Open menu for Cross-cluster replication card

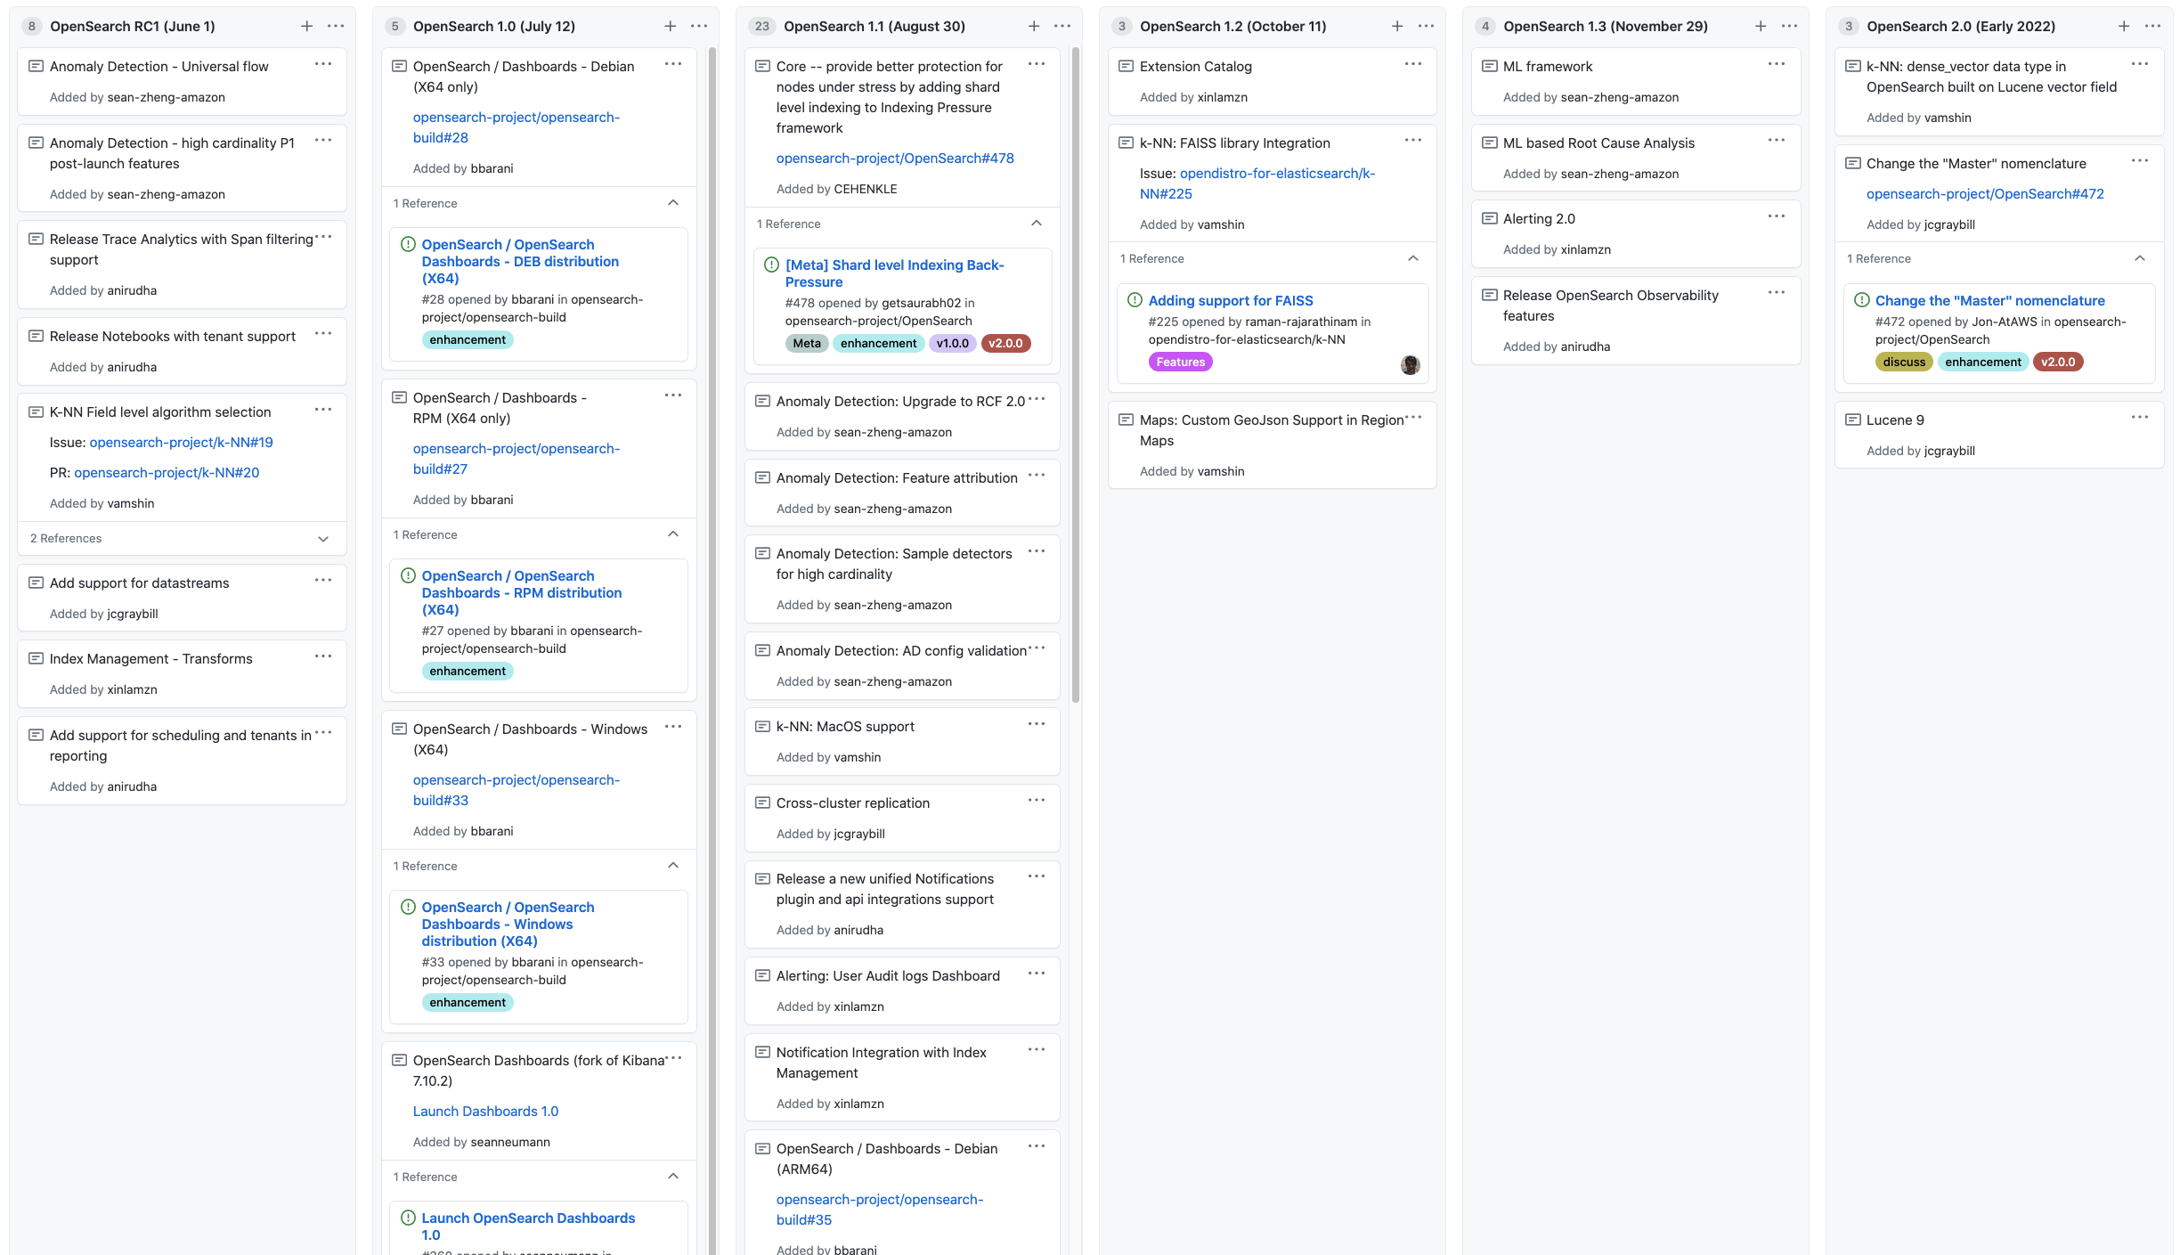coord(1037,801)
